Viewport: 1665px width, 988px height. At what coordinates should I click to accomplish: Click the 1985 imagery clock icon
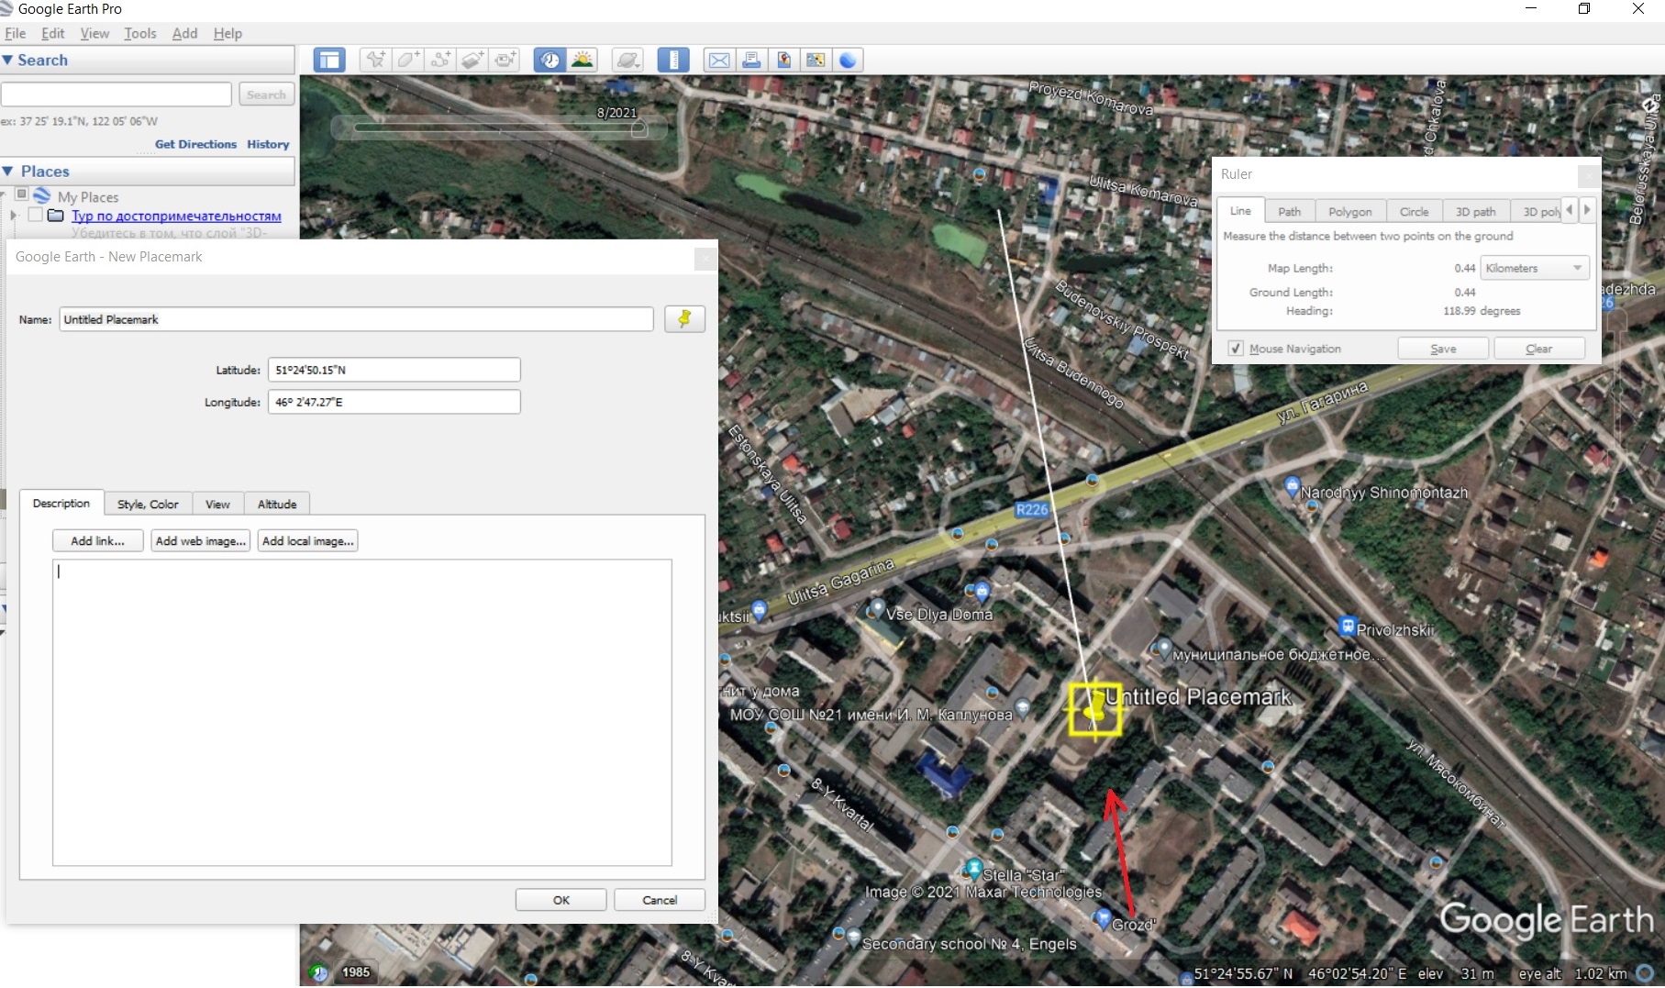tap(317, 972)
